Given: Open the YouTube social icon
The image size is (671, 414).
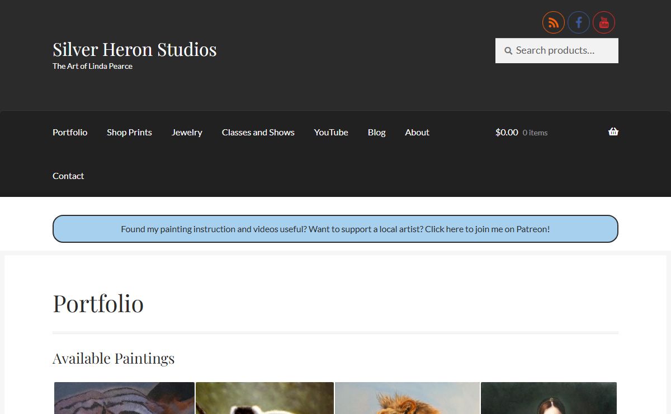Looking at the screenshot, I should (x=604, y=22).
